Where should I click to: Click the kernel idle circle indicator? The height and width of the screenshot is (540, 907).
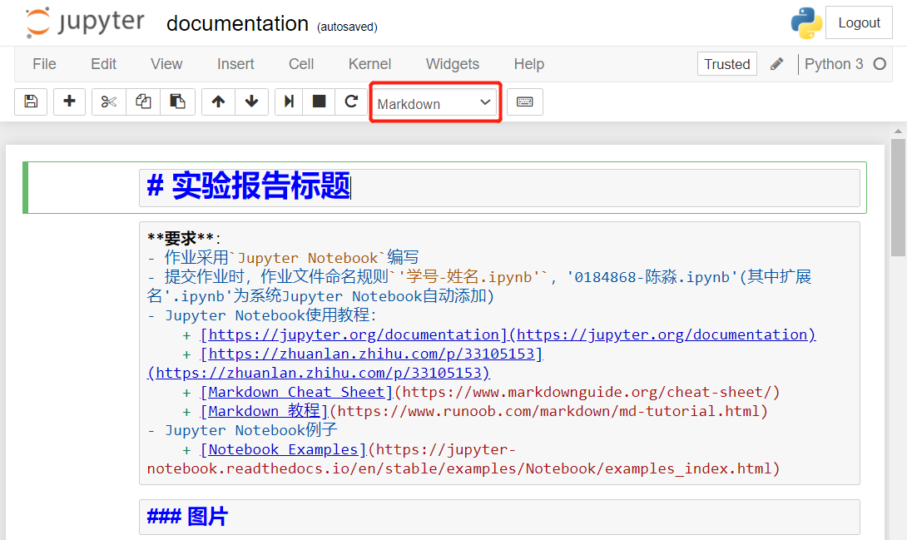point(880,64)
